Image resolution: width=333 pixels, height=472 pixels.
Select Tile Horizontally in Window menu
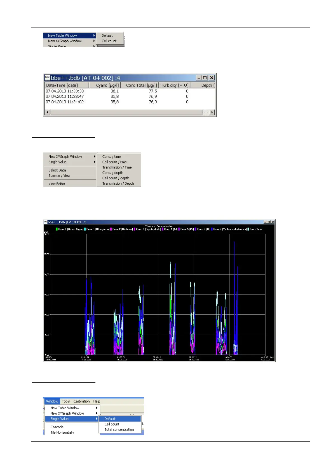62,432
